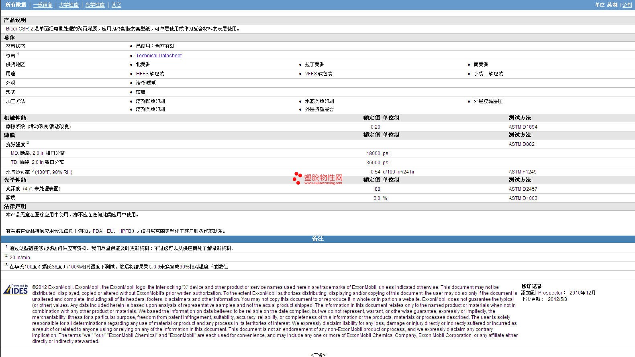The width and height of the screenshot is (635, 357).
Task: Click the <广告> label at bottom
Action: pos(318,355)
